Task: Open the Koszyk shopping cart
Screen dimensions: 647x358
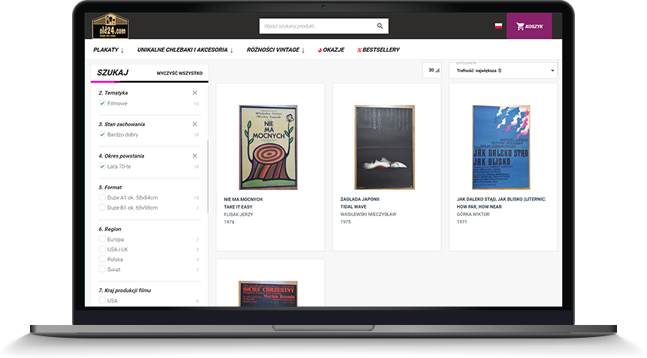Action: 529,26
